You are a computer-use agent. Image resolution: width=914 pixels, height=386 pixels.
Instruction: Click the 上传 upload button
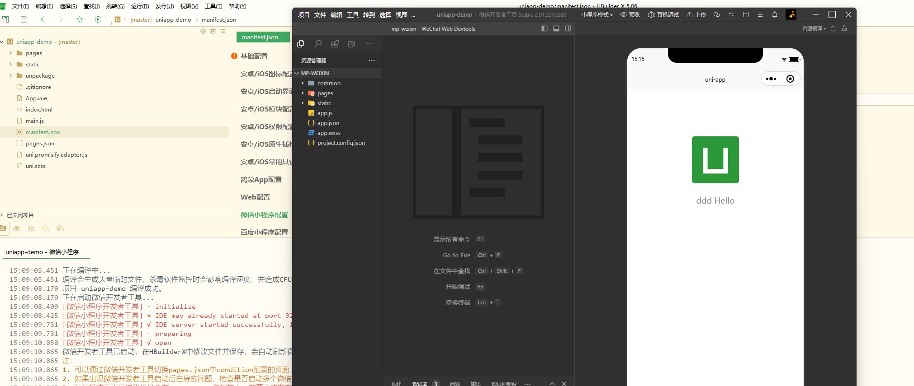696,15
